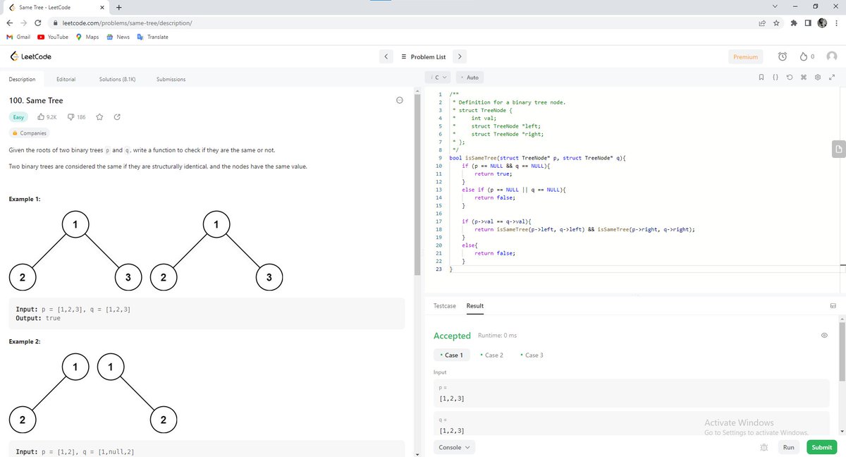The height and width of the screenshot is (457, 846).
Task: Click the p input value [1,2,3]
Action: click(x=451, y=398)
